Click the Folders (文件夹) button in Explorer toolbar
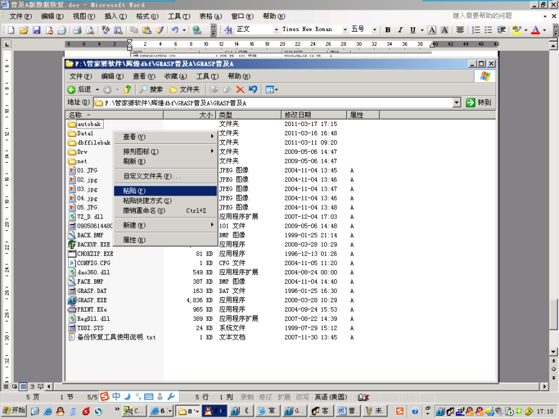559x419 pixels. click(184, 89)
